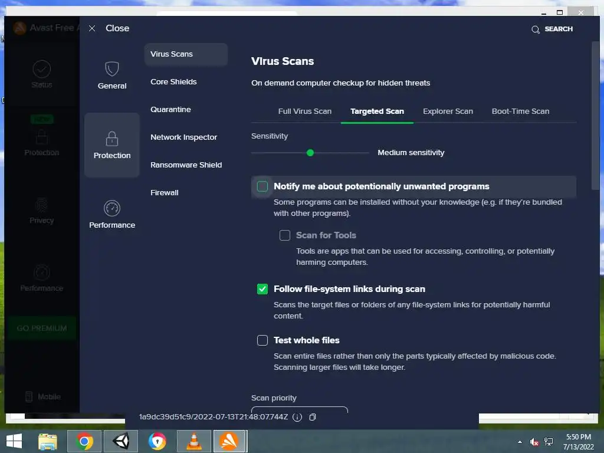Click the muted speaker tray icon
The width and height of the screenshot is (604, 453).
(x=534, y=442)
